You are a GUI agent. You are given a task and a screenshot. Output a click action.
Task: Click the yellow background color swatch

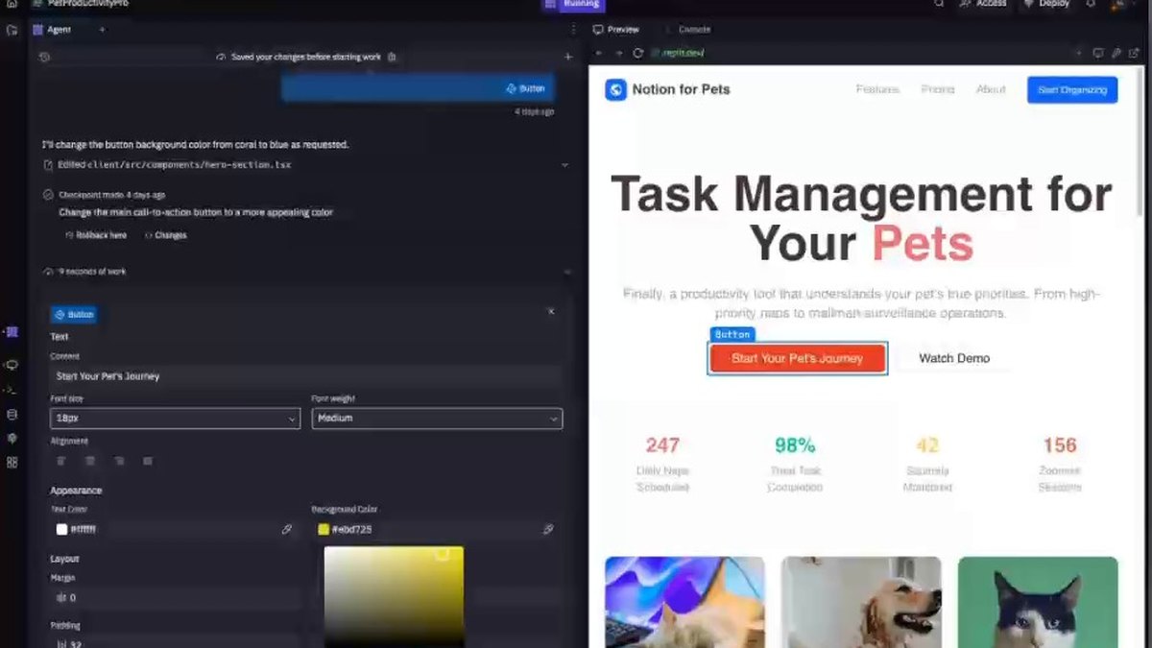[324, 529]
